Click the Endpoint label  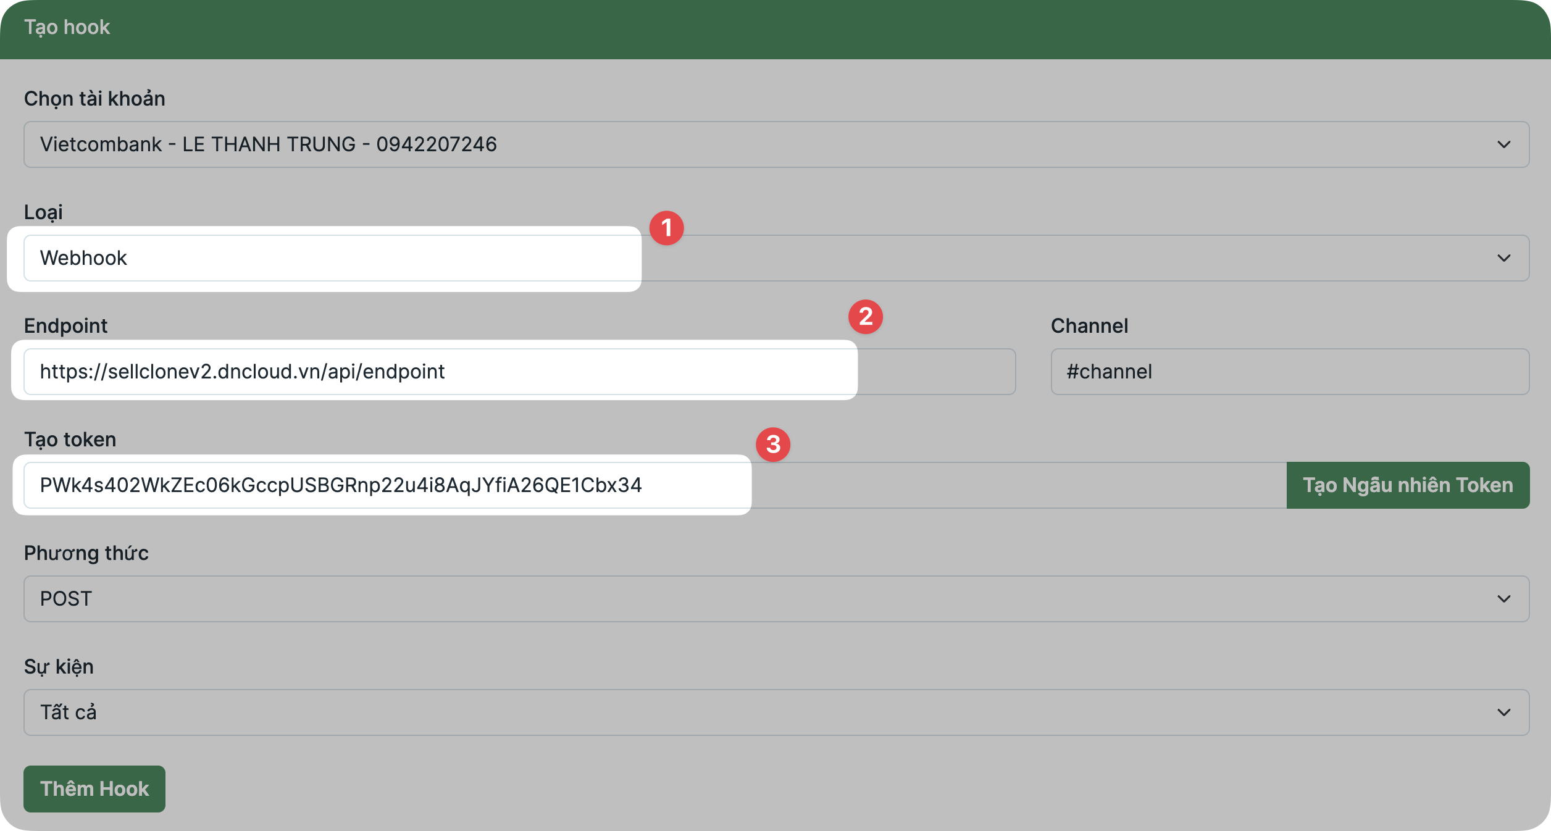tap(65, 326)
